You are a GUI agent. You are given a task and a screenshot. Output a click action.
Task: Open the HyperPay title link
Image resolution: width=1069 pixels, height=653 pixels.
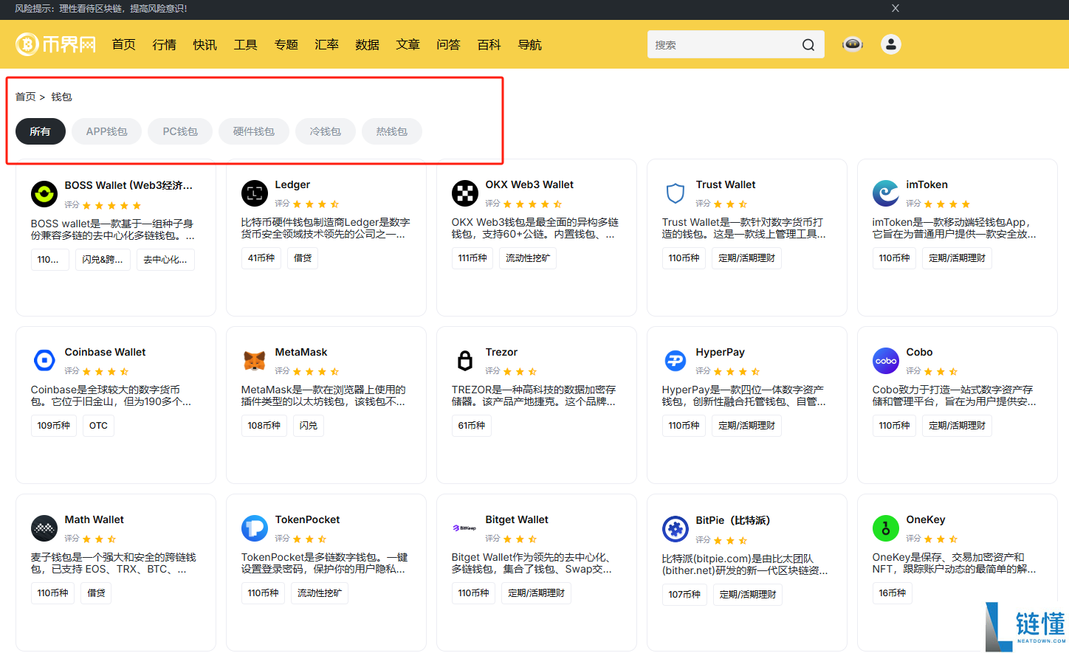click(x=721, y=352)
